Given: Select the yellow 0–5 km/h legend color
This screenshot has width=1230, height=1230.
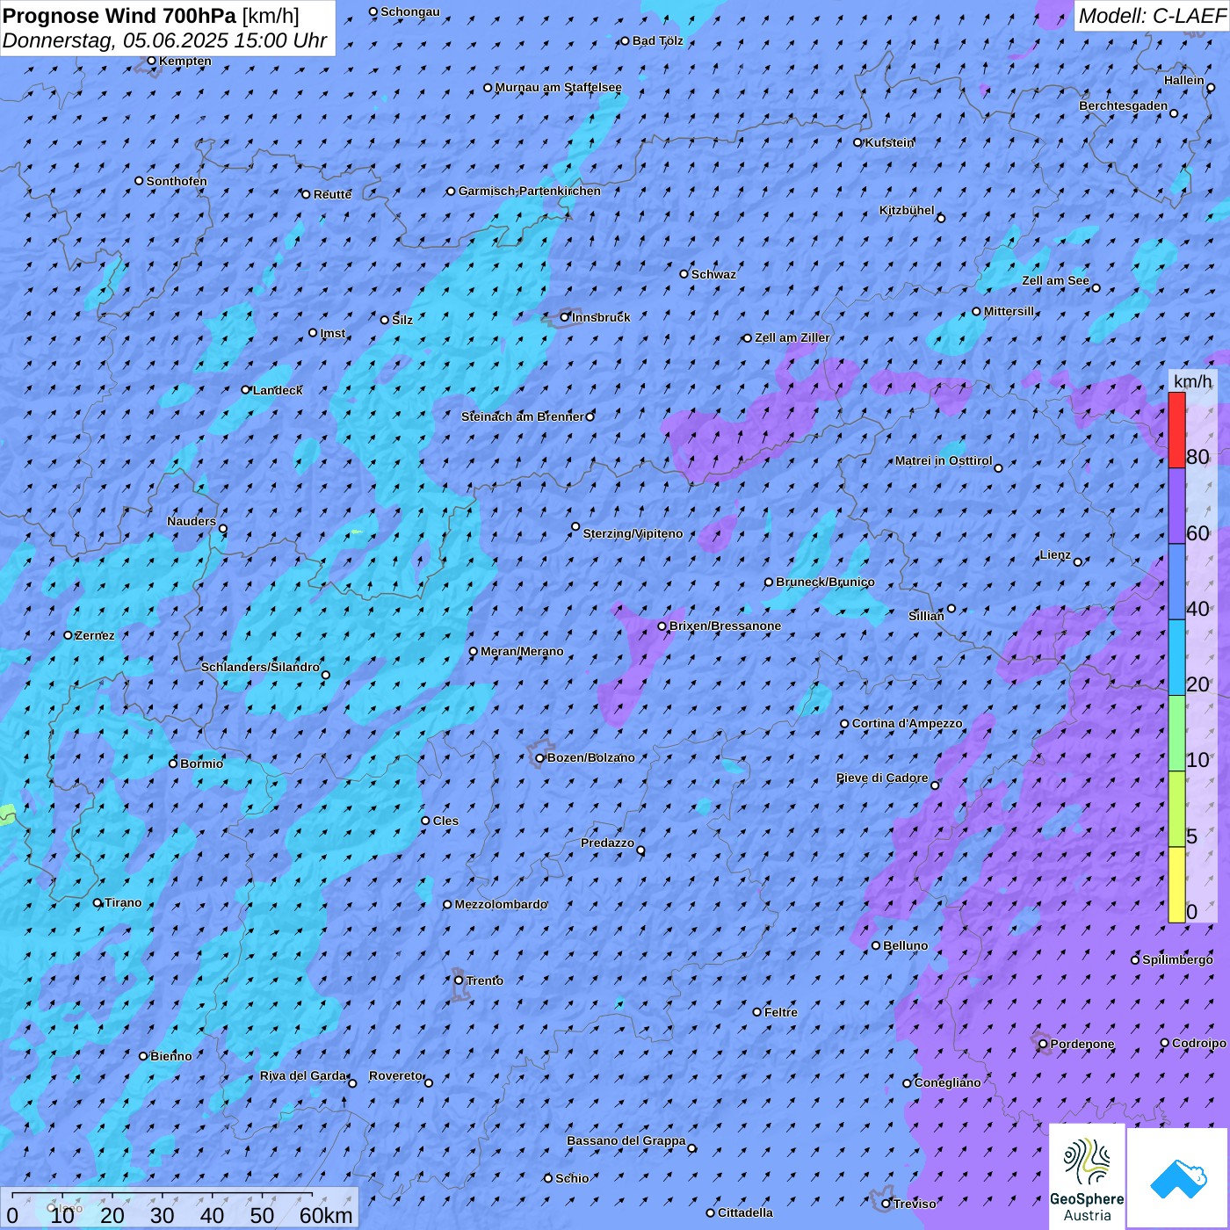Looking at the screenshot, I should tap(1176, 885).
